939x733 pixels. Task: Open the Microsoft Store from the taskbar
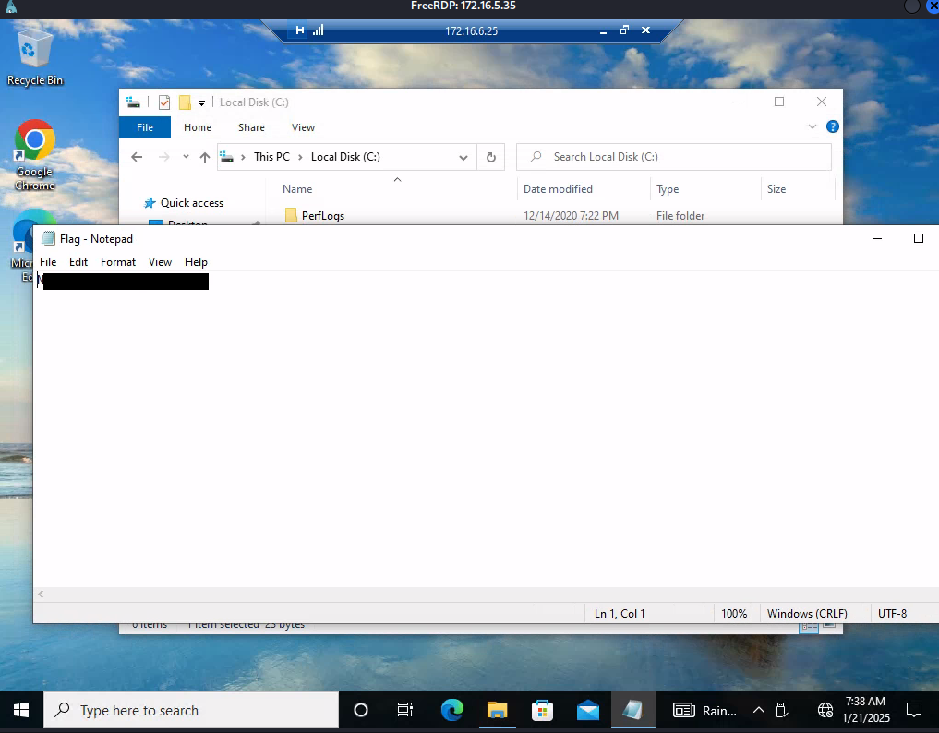[542, 710]
